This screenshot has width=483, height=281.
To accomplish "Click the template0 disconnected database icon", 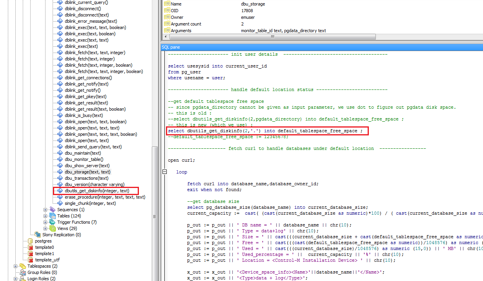I will pos(30,247).
